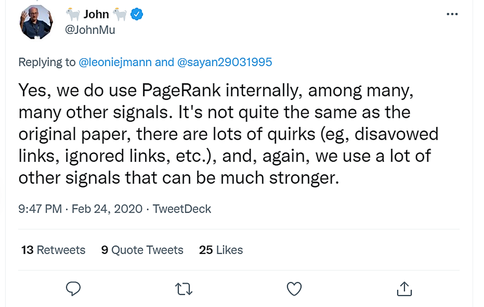Open the @JohnMu handle profile
The image size is (484, 307).
(90, 30)
